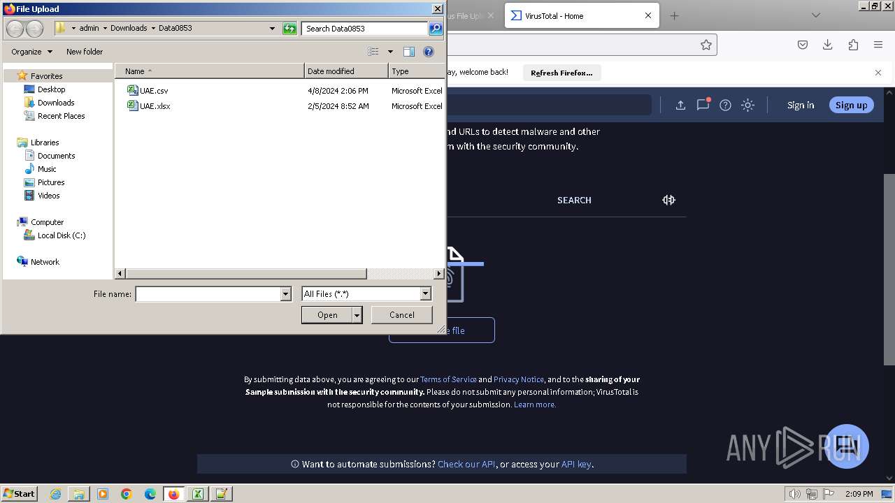895x503 pixels.
Task: Open Firefox extensions icon
Action: click(853, 45)
